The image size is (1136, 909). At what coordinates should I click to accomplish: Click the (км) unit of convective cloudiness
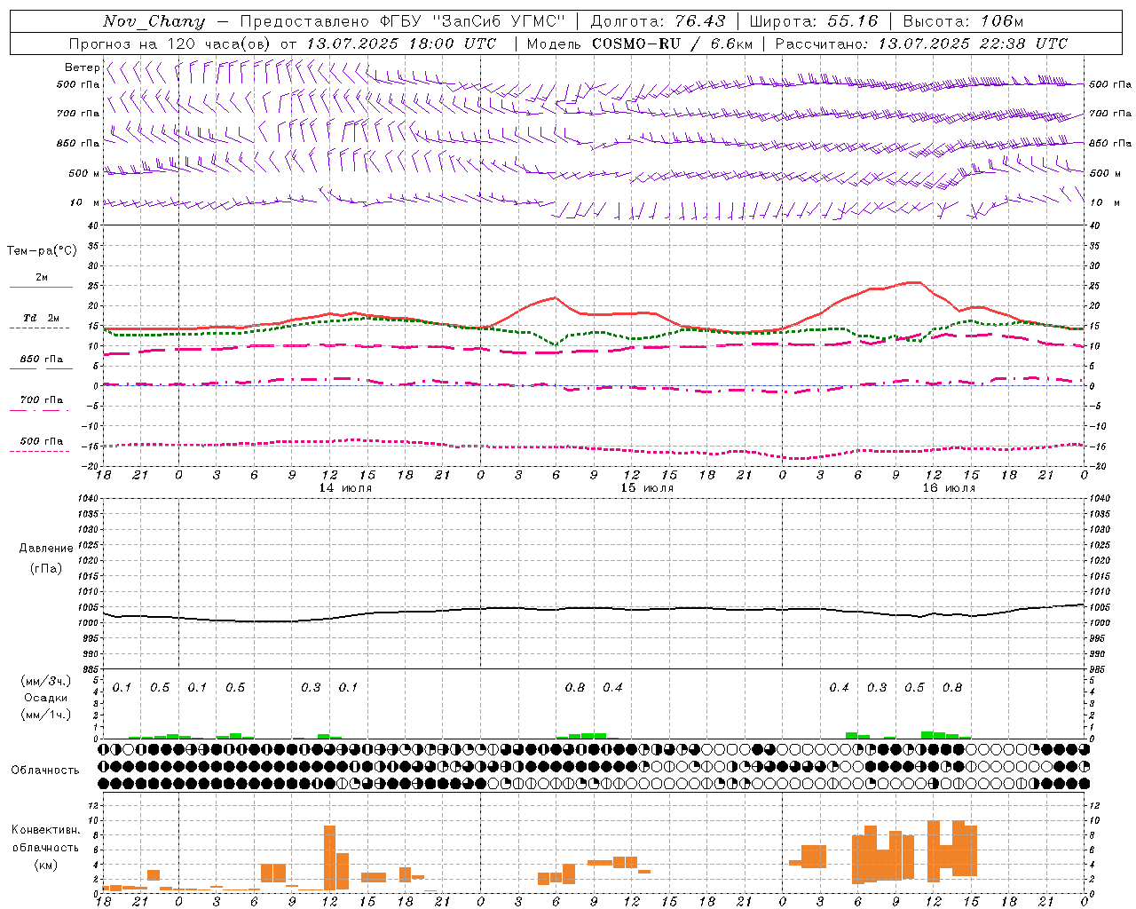coord(45,865)
